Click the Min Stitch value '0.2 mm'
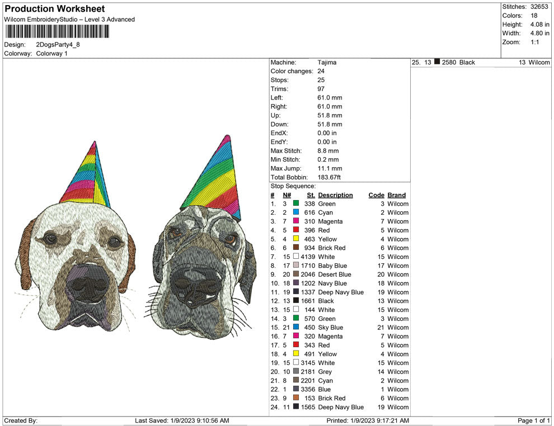 (x=328, y=159)
